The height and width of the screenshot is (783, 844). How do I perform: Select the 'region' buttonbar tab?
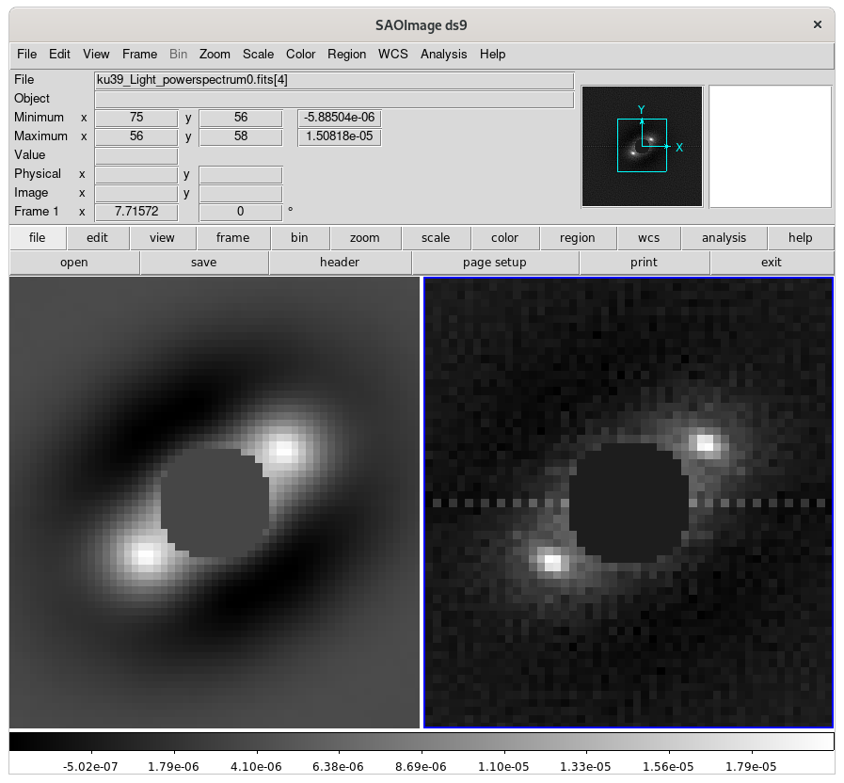pyautogui.click(x=577, y=238)
